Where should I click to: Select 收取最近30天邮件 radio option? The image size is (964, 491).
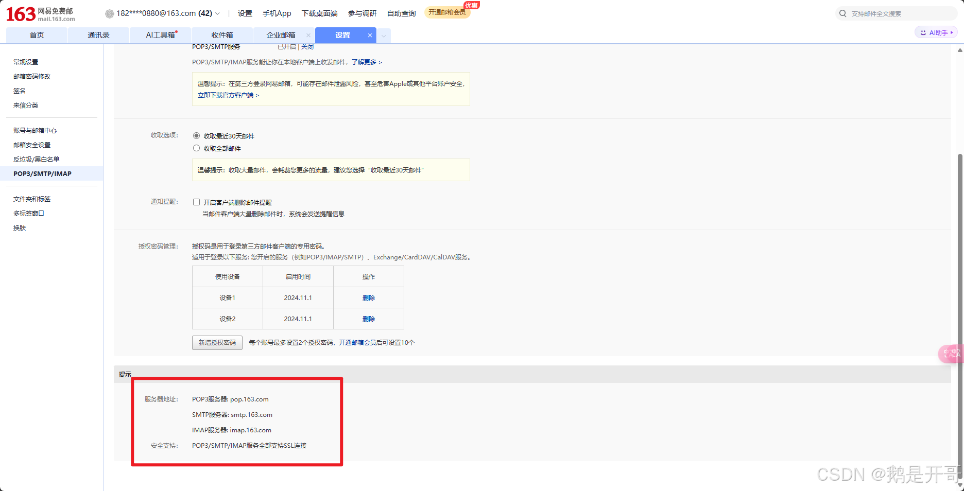196,136
